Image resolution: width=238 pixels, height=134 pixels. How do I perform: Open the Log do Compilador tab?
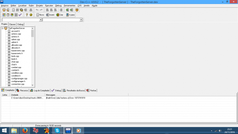[40, 90]
